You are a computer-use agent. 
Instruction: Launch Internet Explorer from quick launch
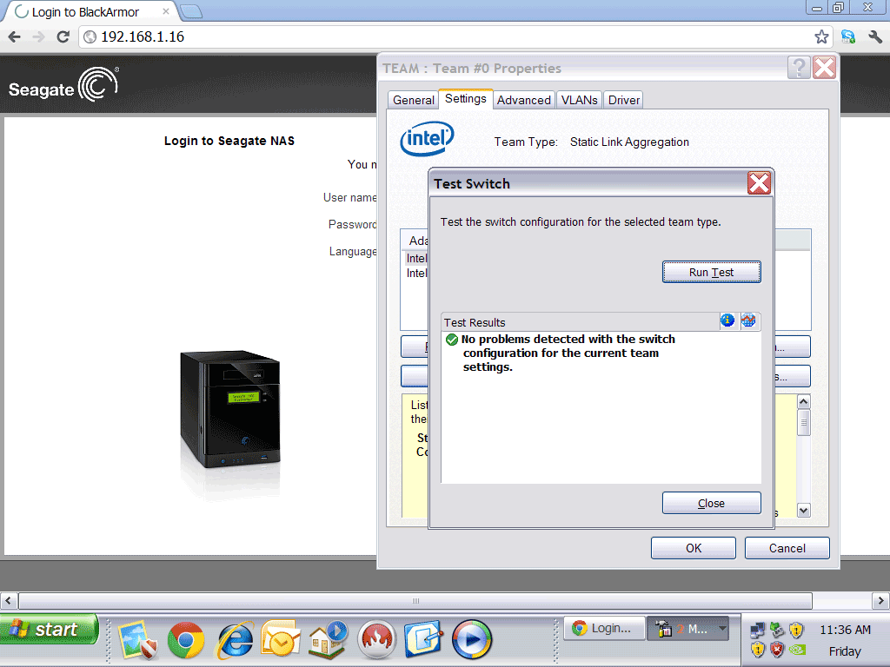tap(235, 640)
